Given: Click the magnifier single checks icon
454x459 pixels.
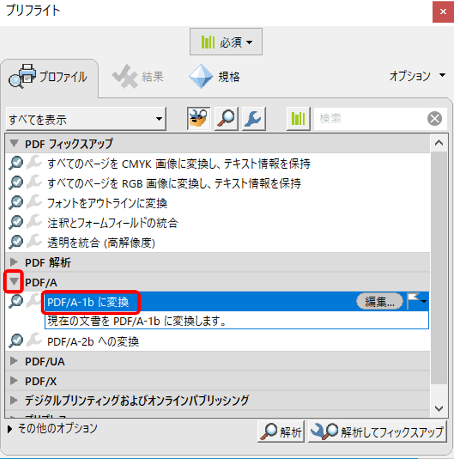Looking at the screenshot, I should pos(226,118).
